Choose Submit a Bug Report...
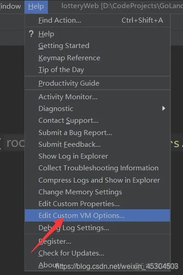The width and height of the screenshot is (183, 275). point(97,133)
